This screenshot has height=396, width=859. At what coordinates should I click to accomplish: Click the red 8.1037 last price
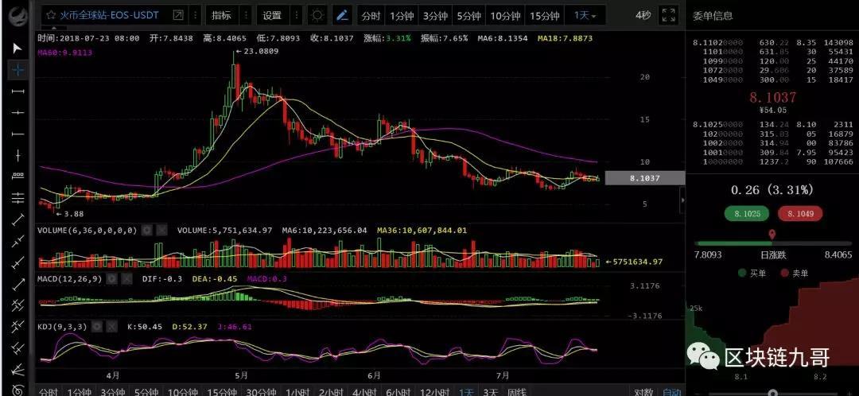point(772,97)
